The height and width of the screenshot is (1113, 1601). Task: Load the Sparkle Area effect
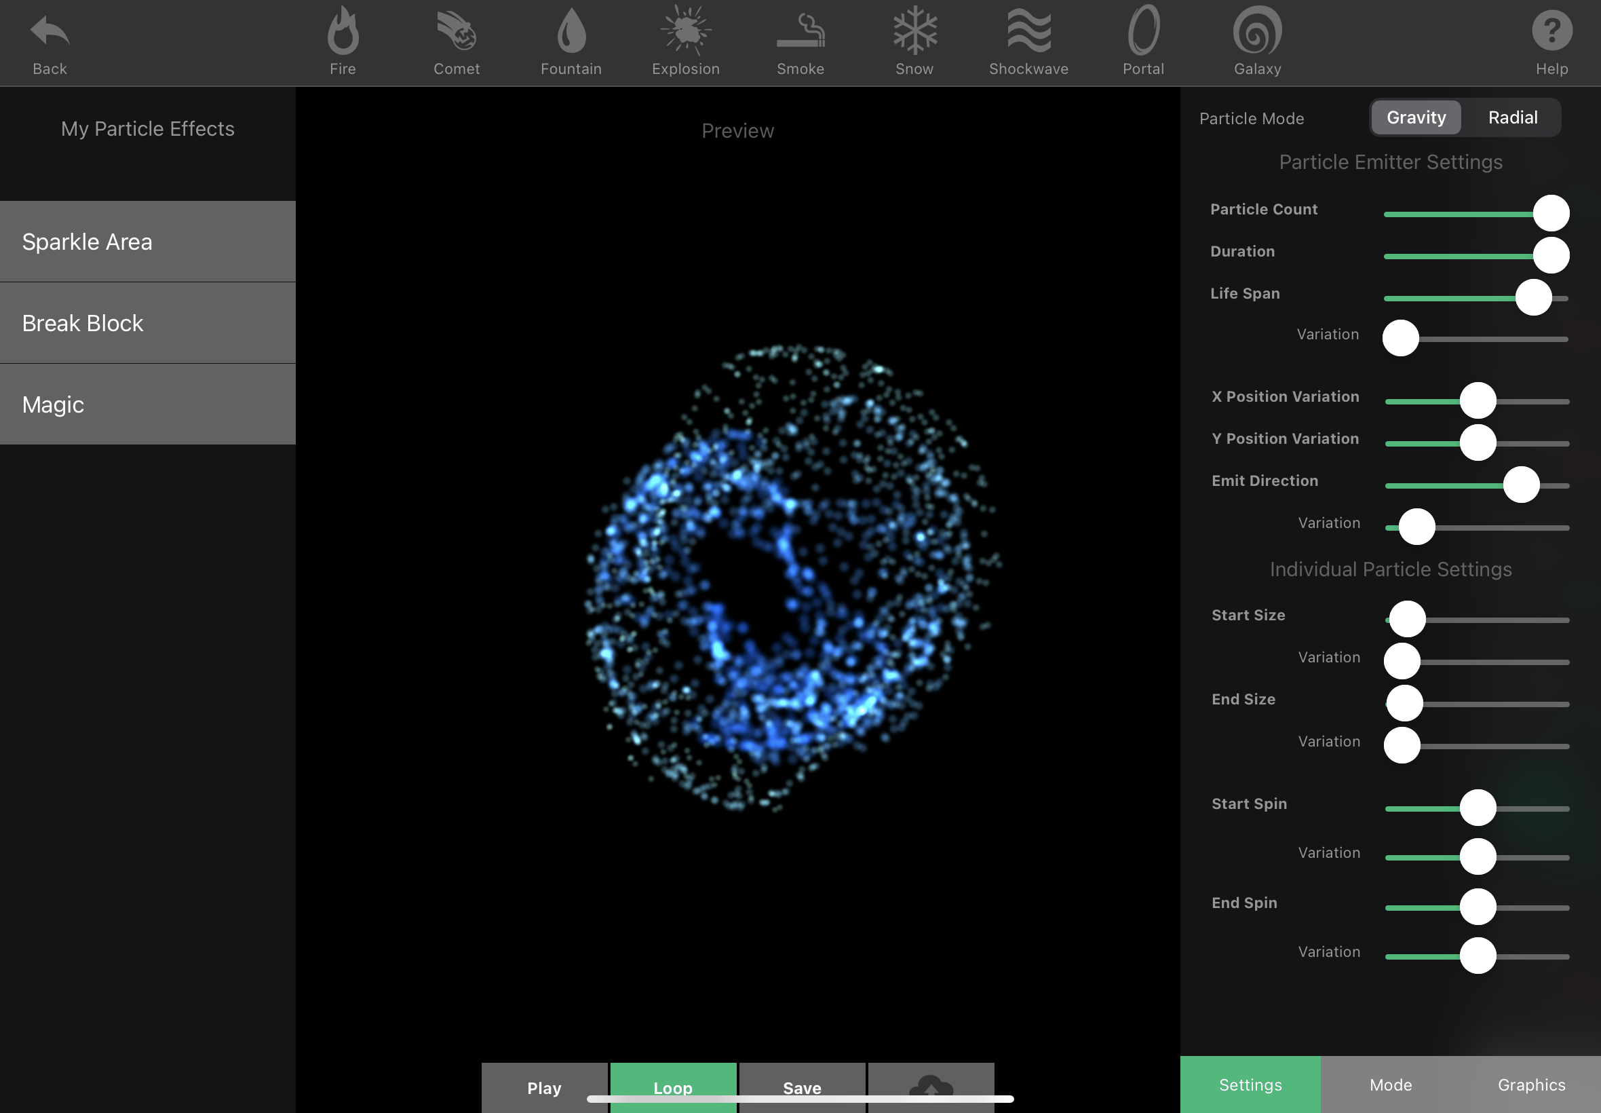[148, 242]
